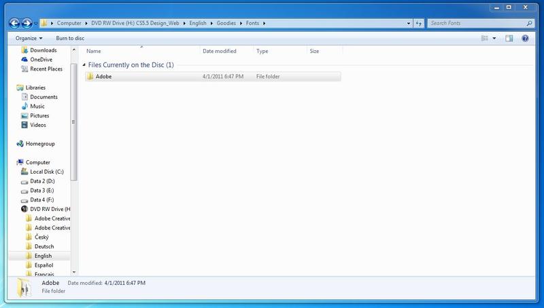Click the navigation pane scroll up arrow
The width and height of the screenshot is (544, 308).
[73, 50]
